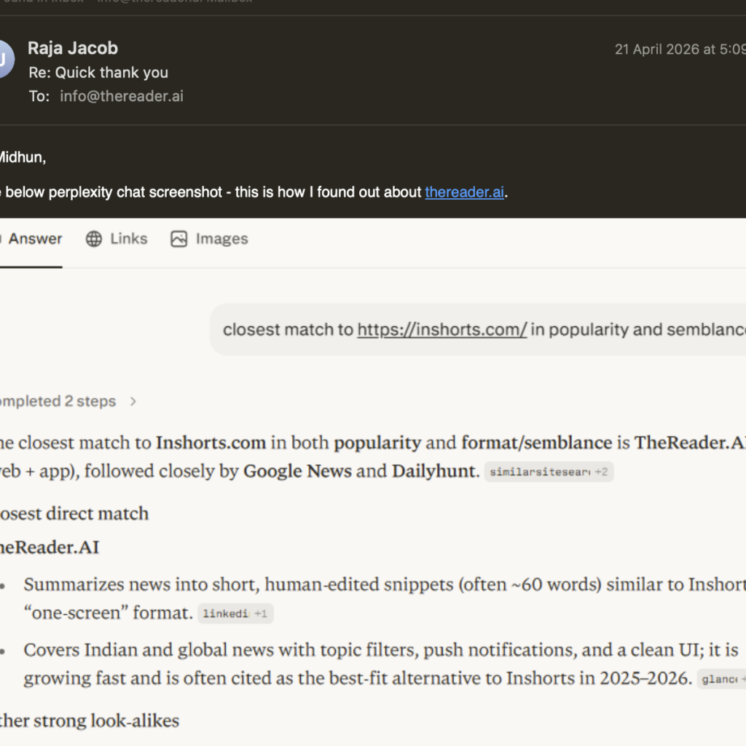The width and height of the screenshot is (746, 746).
Task: Click the bold Dailyhunt text
Action: 434,471
